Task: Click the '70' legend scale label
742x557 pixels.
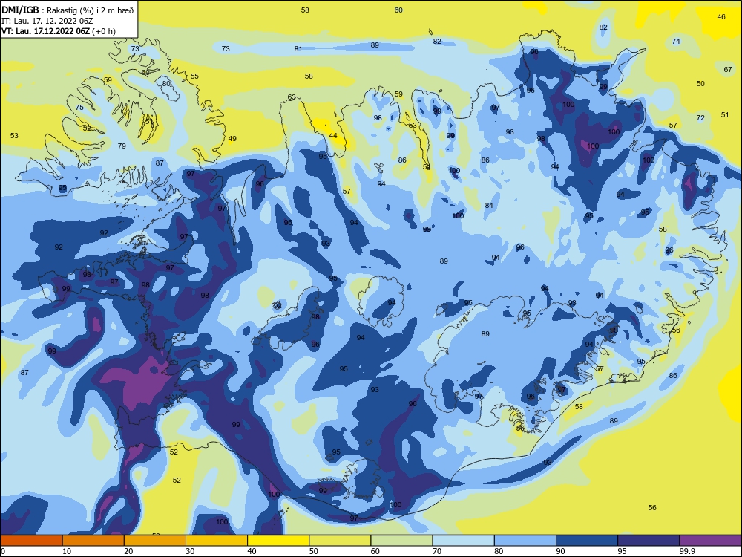Action: click(437, 551)
